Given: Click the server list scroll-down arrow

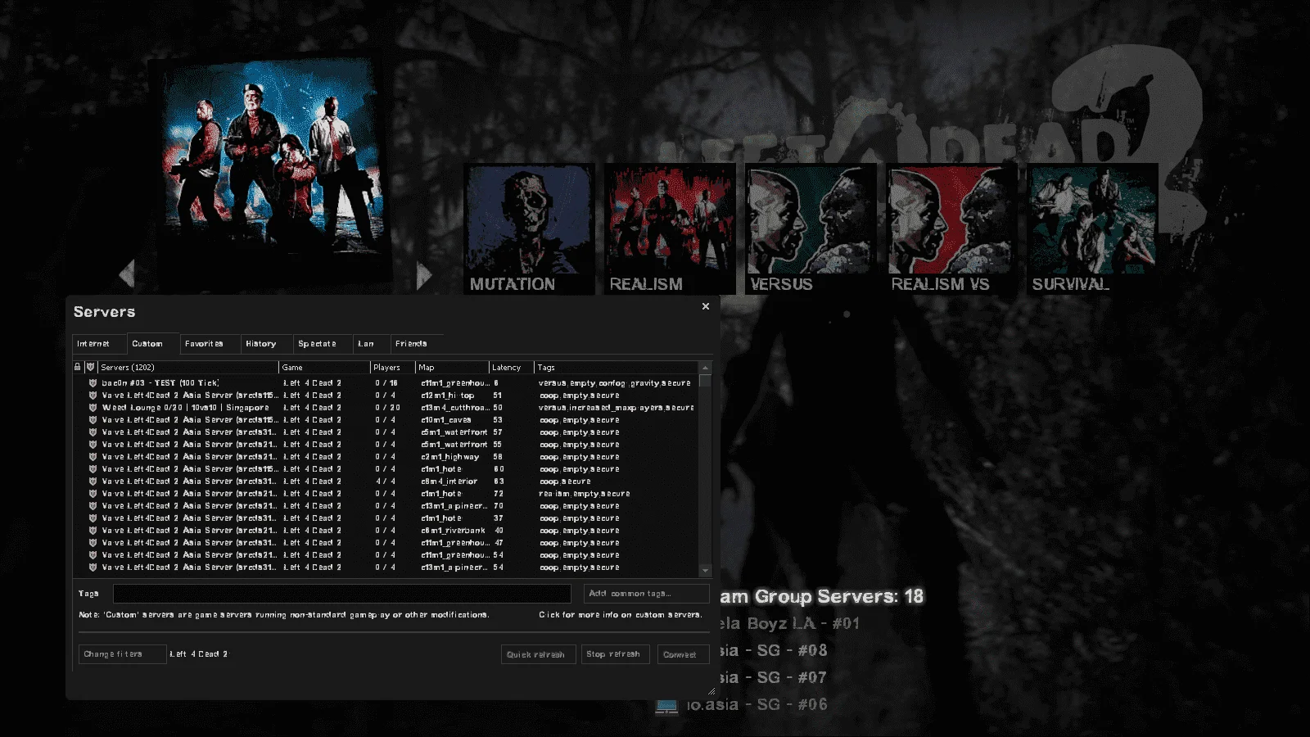Looking at the screenshot, I should click(706, 570).
